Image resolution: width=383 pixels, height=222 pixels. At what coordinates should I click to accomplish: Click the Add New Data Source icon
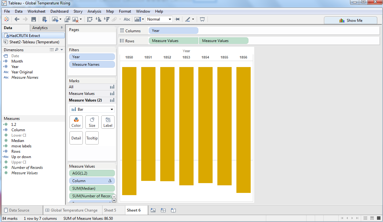click(x=44, y=19)
